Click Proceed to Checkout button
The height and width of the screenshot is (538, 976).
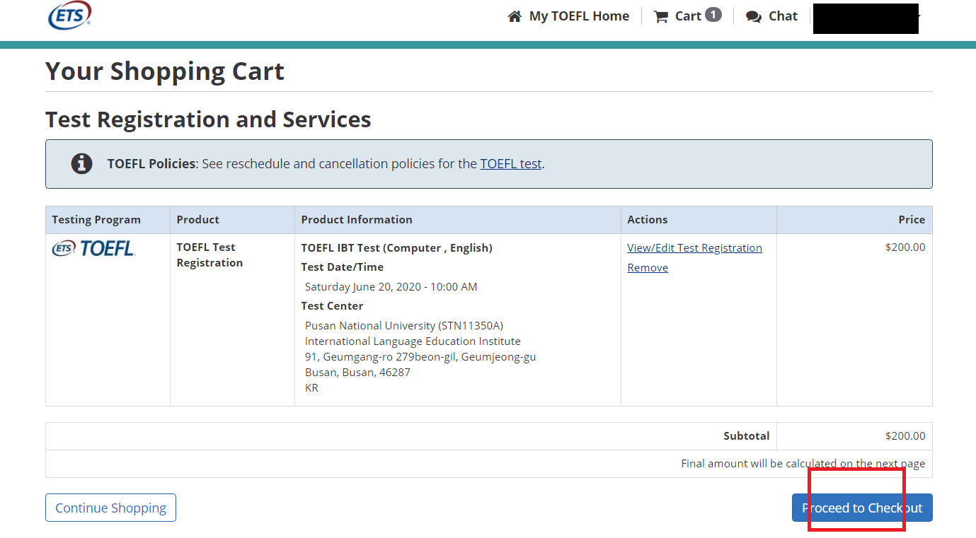coord(862,508)
